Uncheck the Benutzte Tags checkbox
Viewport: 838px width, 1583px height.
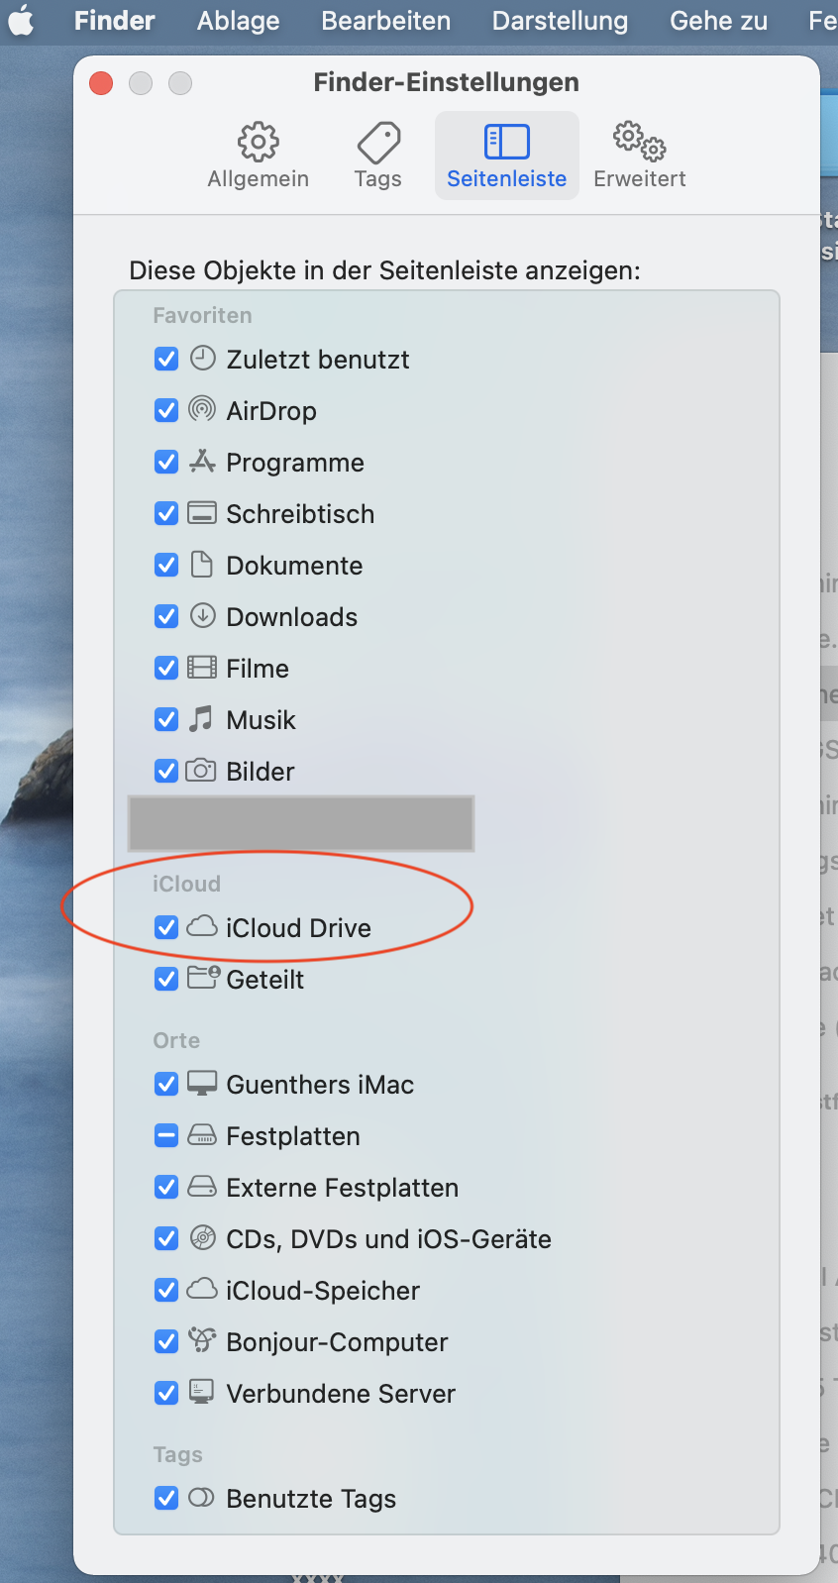click(166, 1498)
